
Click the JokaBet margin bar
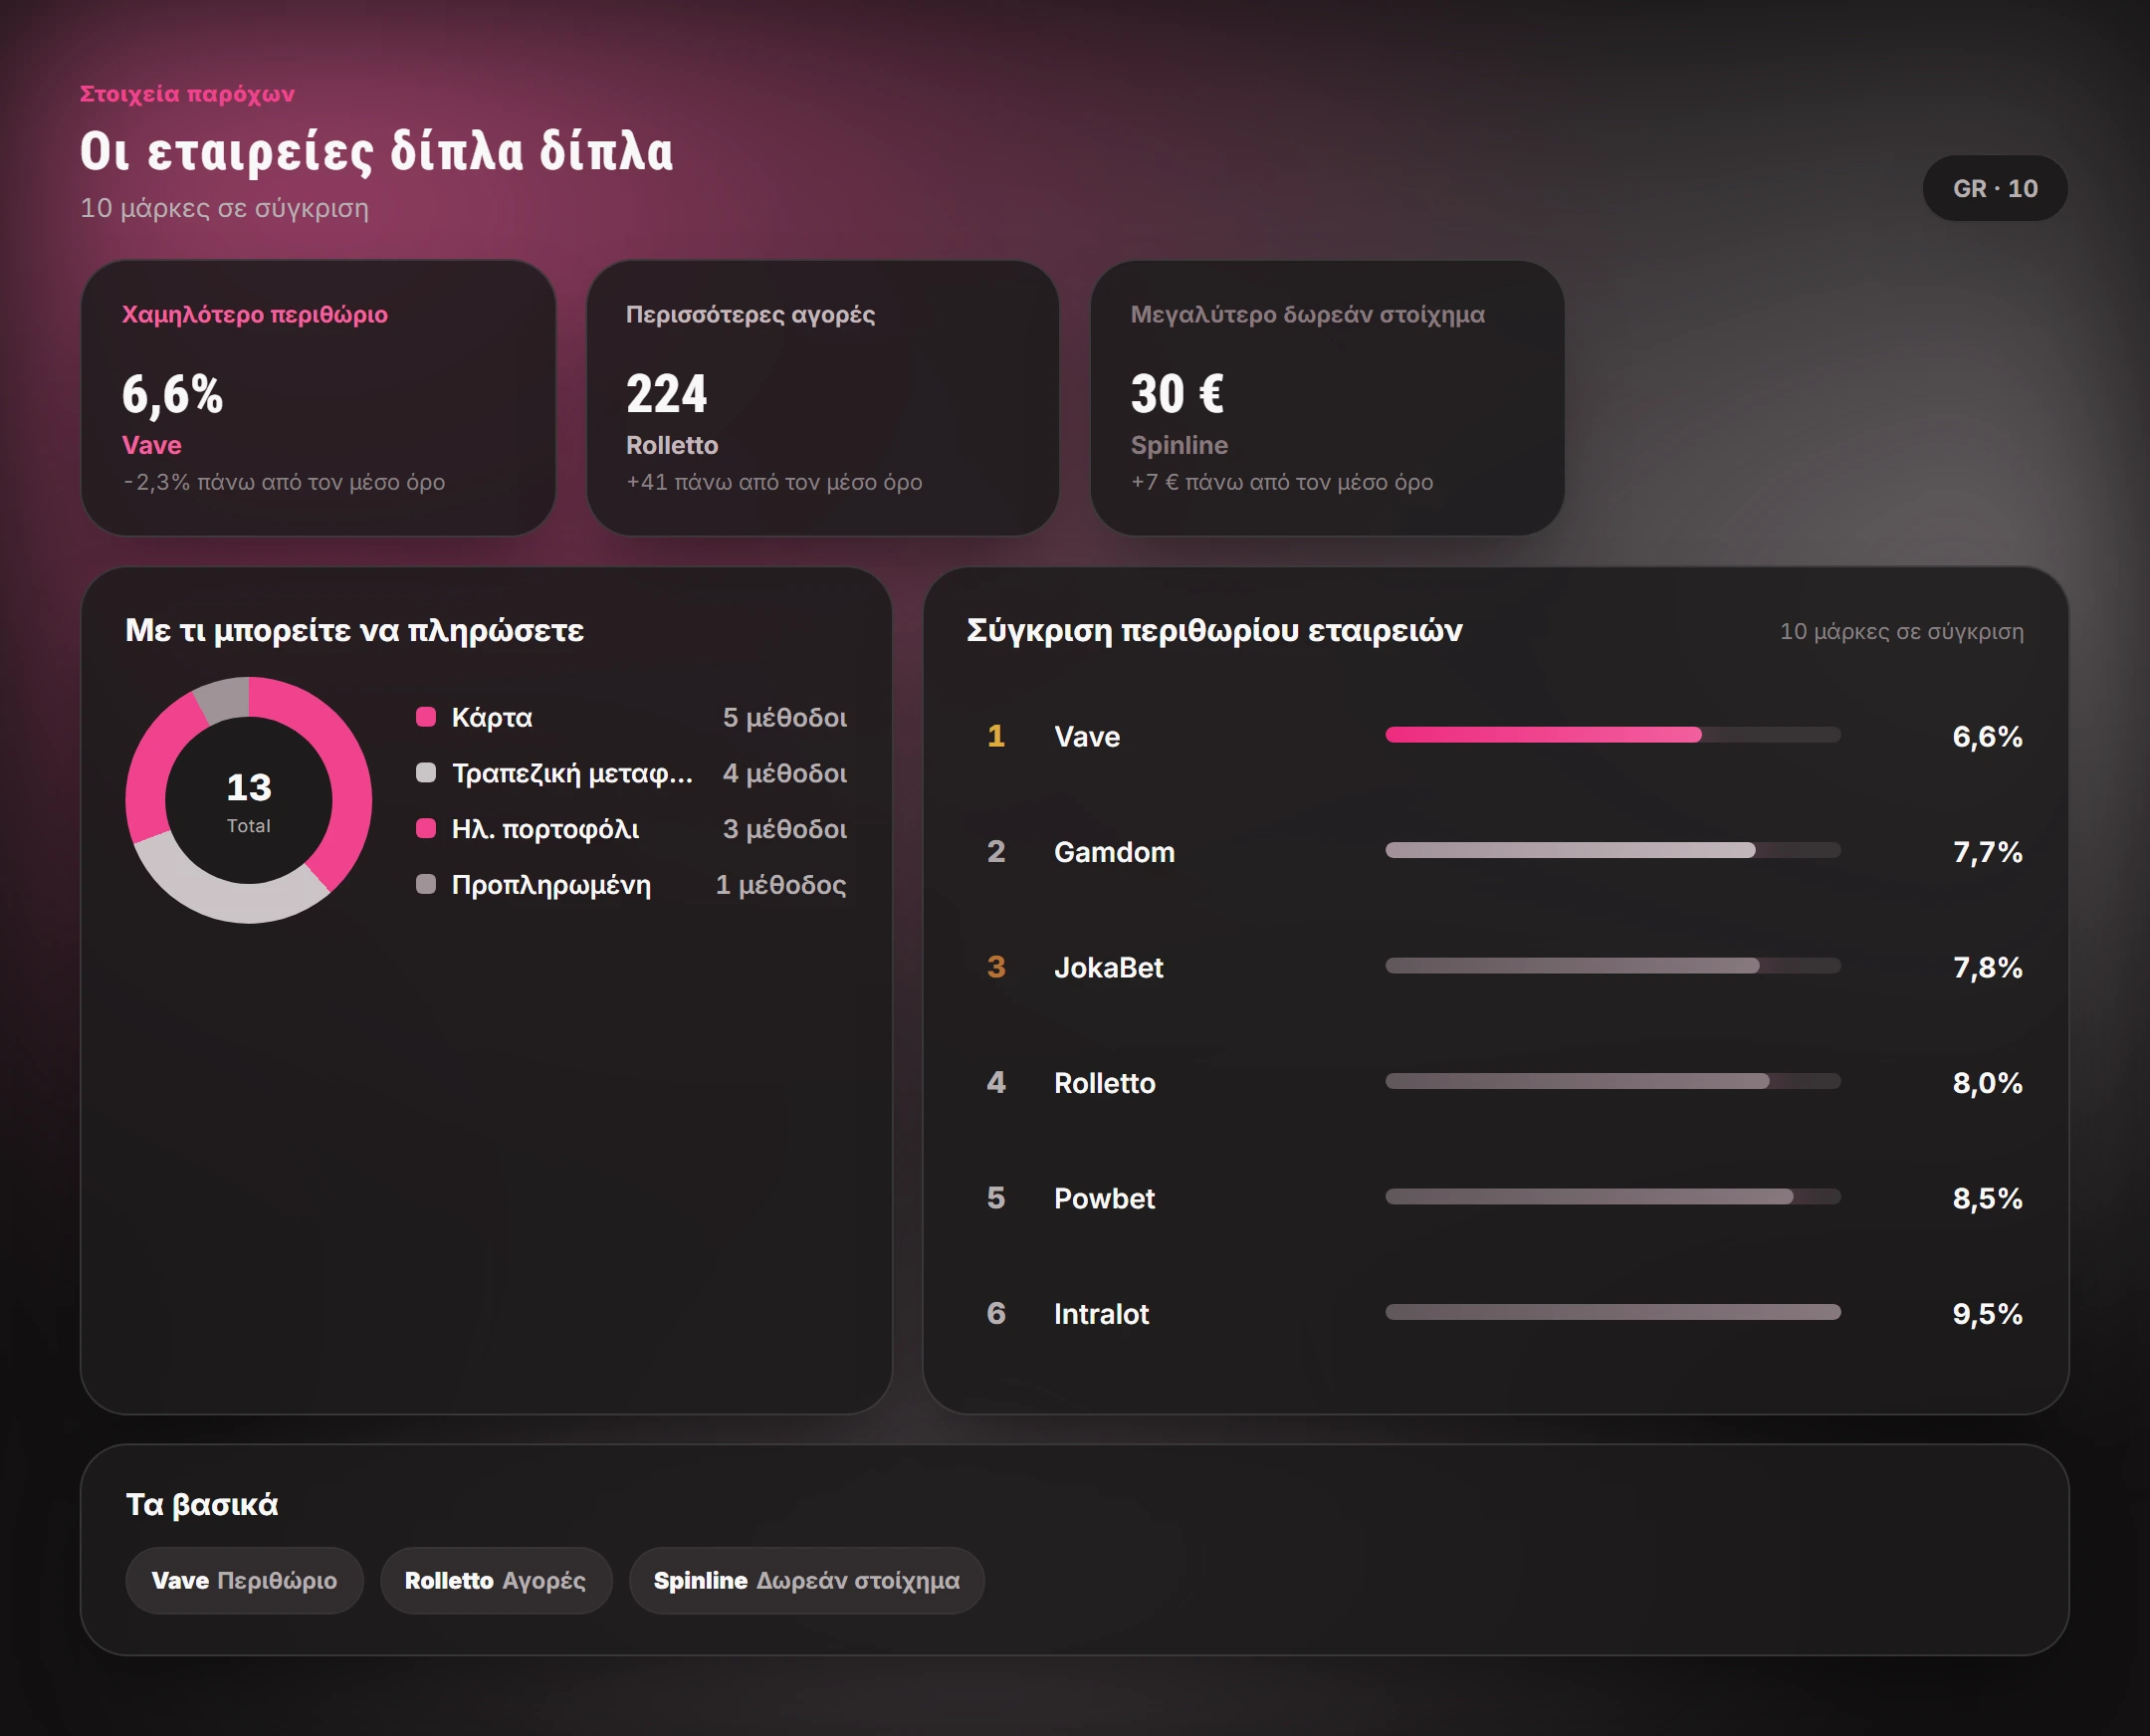pyautogui.click(x=1612, y=966)
